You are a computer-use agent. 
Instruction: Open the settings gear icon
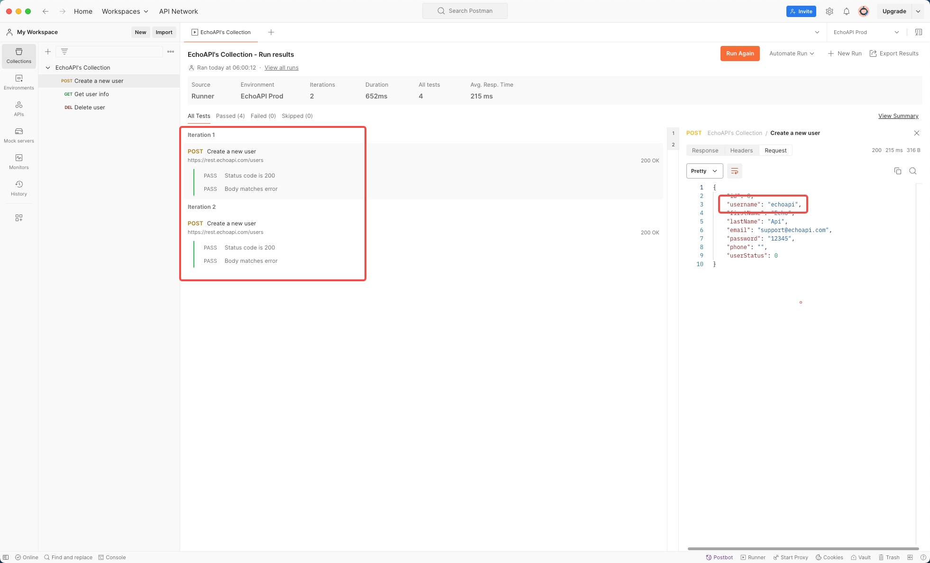pos(830,11)
